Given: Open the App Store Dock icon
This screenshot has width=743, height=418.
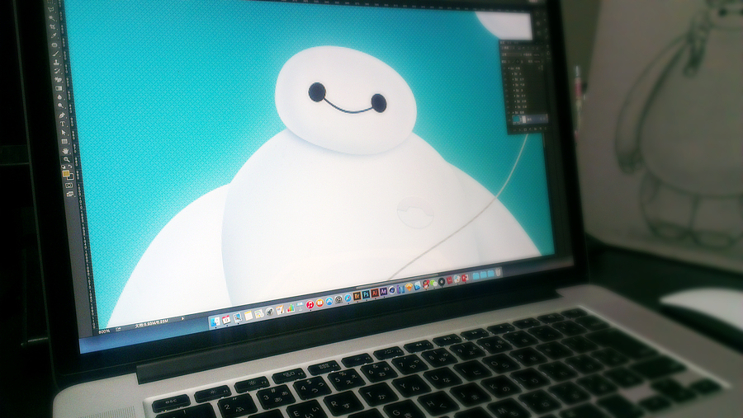Looking at the screenshot, I should pyautogui.click(x=329, y=301).
